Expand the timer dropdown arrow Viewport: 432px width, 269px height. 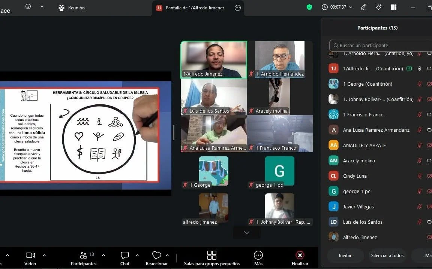pos(351,7)
